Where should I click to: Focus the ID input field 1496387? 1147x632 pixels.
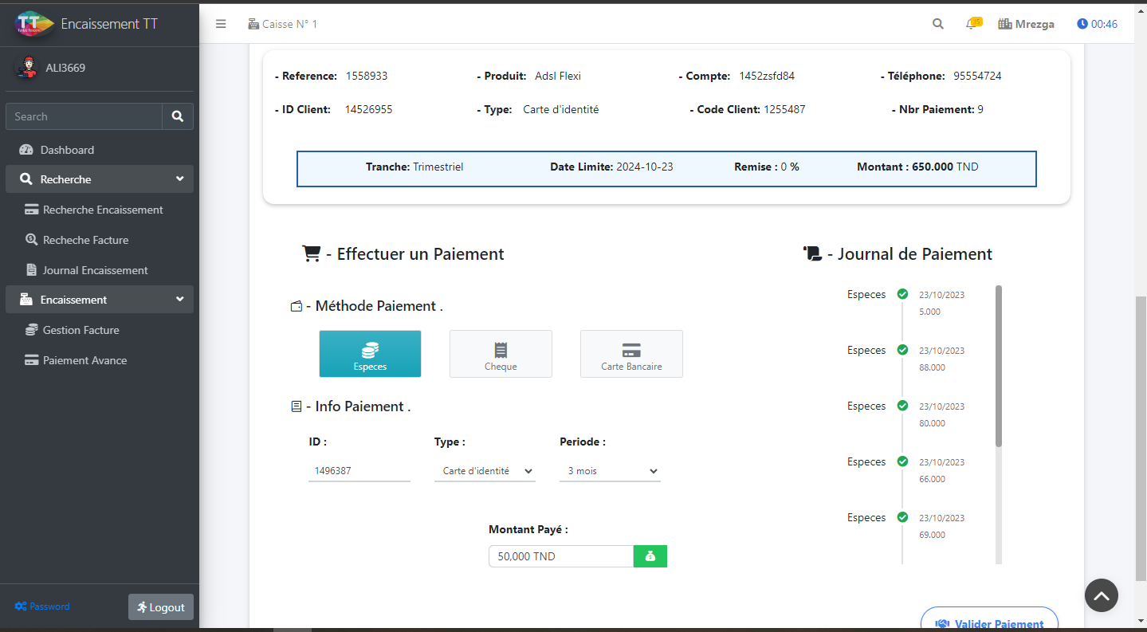coord(359,471)
